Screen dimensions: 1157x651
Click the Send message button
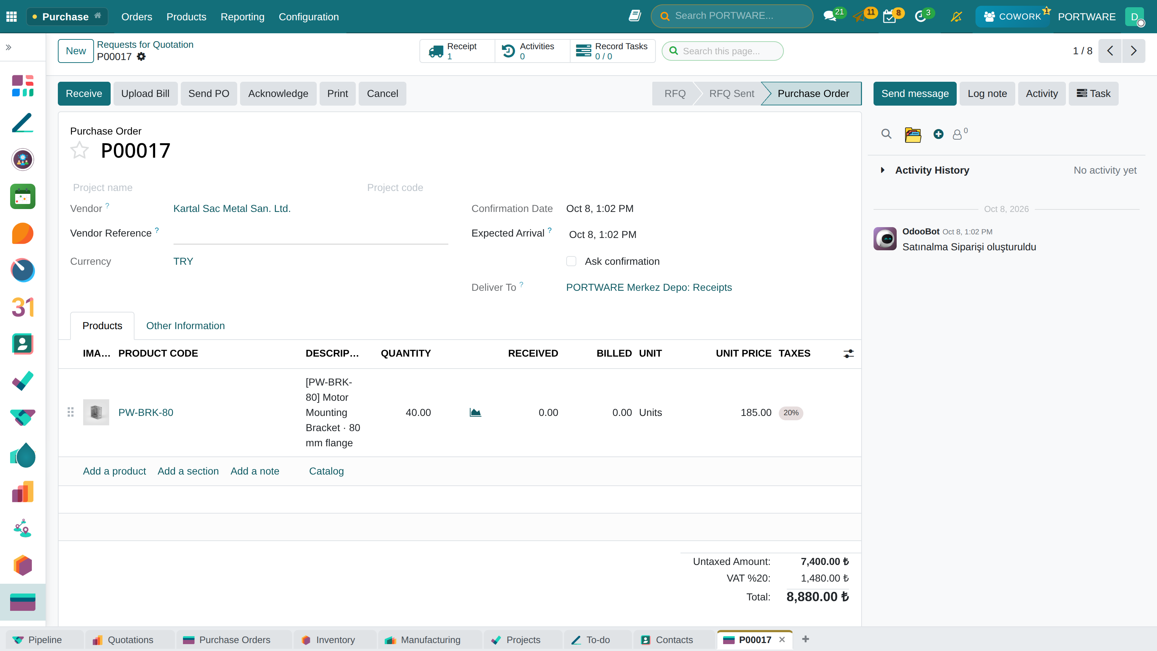point(914,93)
